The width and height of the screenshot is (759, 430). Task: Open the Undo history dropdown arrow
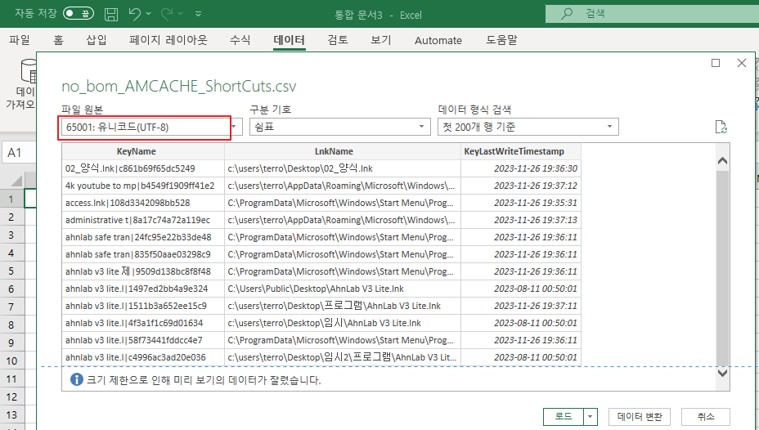pos(148,14)
